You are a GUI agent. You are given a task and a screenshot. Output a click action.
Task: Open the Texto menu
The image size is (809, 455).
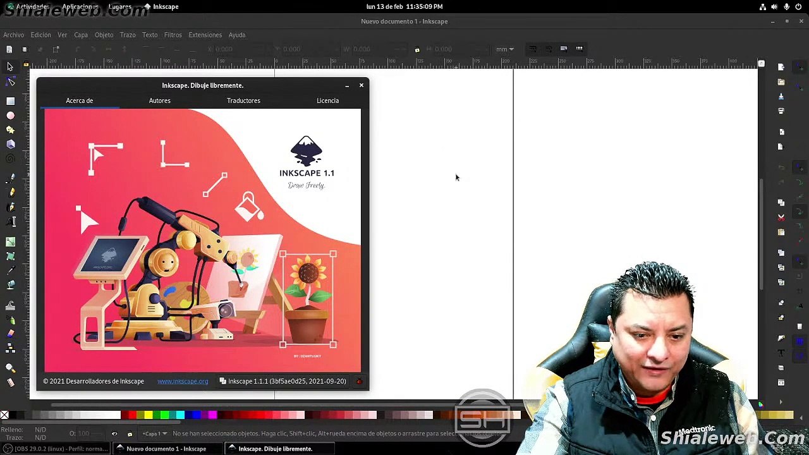pyautogui.click(x=150, y=35)
